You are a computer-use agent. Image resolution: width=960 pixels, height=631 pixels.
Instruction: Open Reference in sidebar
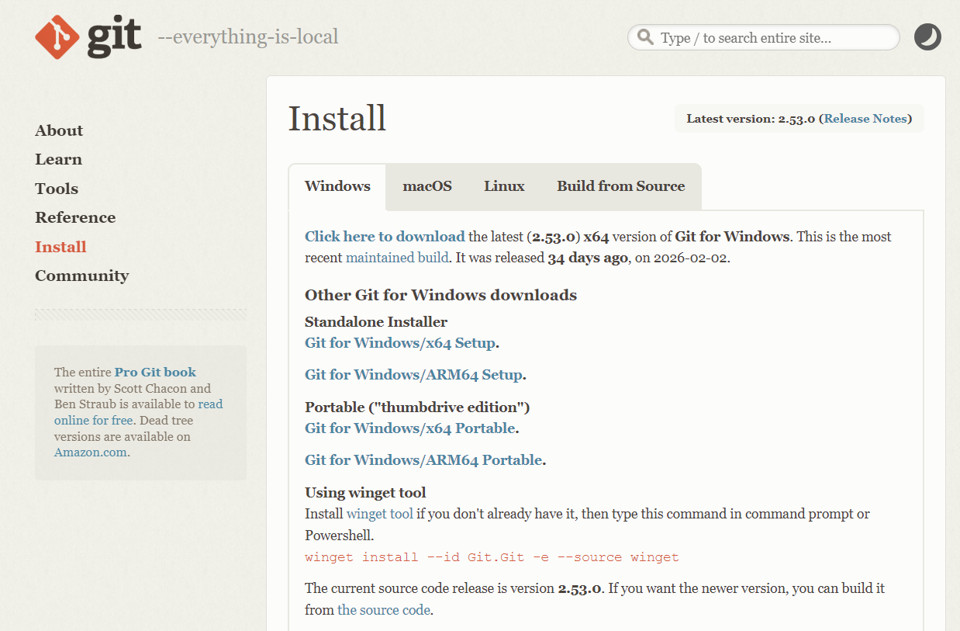click(75, 217)
